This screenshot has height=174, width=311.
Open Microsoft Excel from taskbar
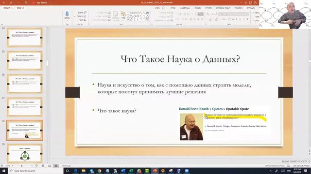click(x=131, y=171)
